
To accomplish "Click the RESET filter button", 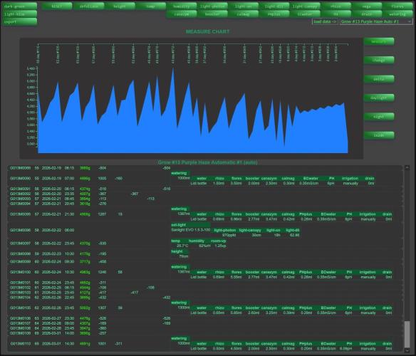I will coord(57,6).
